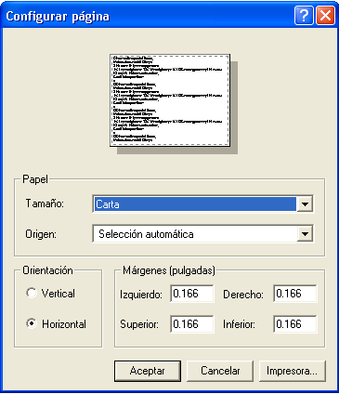Click the Derecho label
This screenshot has height=394, width=339.
(x=243, y=294)
